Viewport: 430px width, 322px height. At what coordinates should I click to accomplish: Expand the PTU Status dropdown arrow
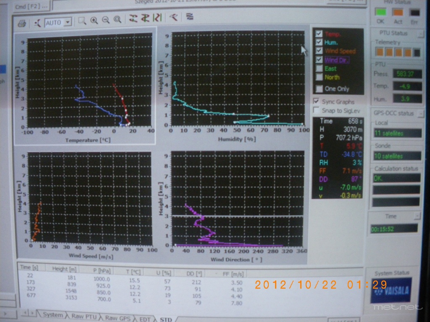(x=414, y=33)
